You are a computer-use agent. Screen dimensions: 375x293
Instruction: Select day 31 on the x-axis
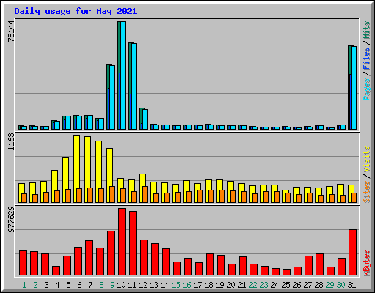[352, 285]
